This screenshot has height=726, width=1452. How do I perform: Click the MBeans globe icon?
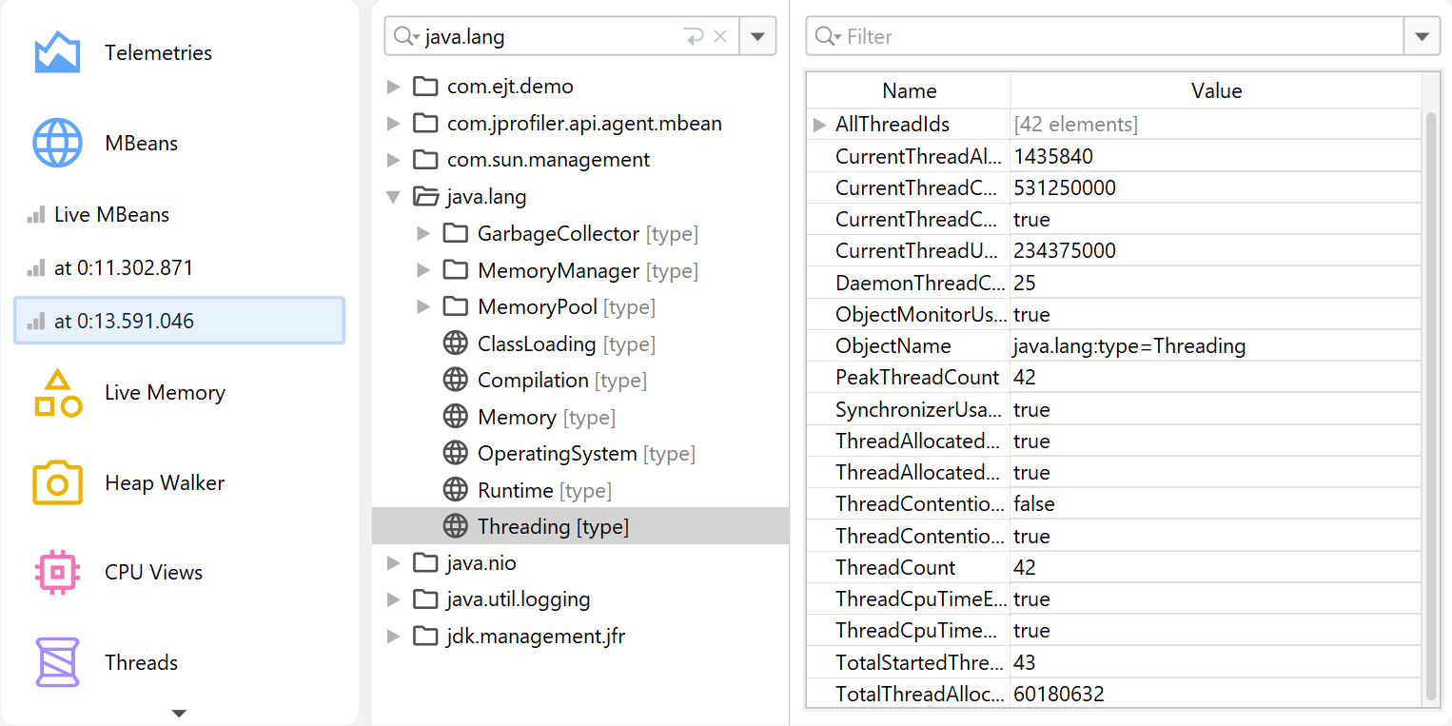click(57, 144)
